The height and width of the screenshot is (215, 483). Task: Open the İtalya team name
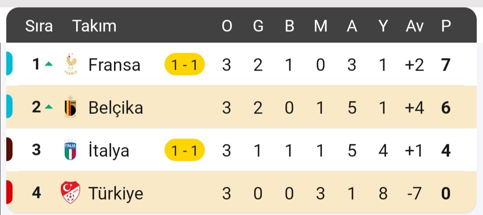[109, 151]
